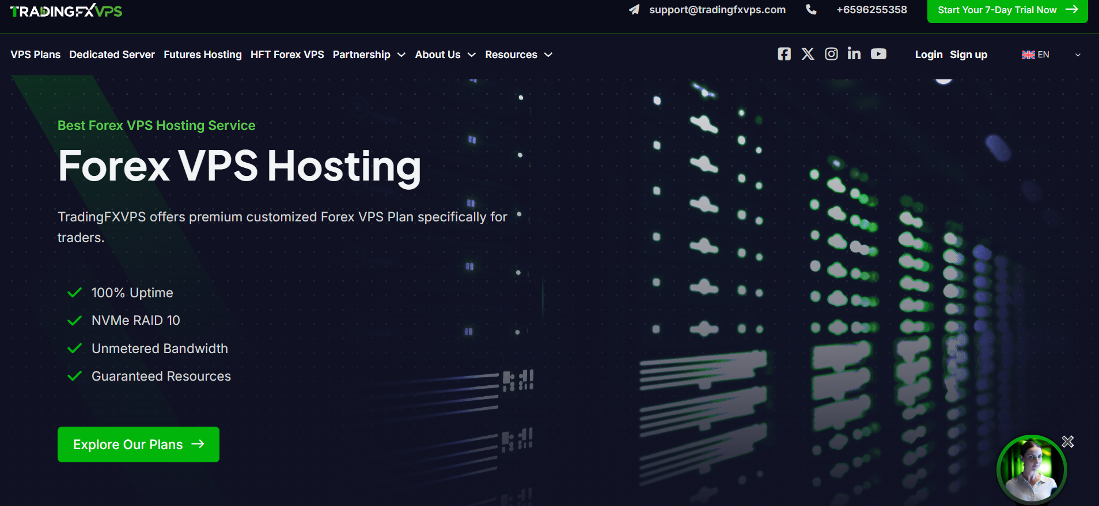This screenshot has height=506, width=1099.
Task: Click the +6596255358 phone number
Action: point(871,10)
